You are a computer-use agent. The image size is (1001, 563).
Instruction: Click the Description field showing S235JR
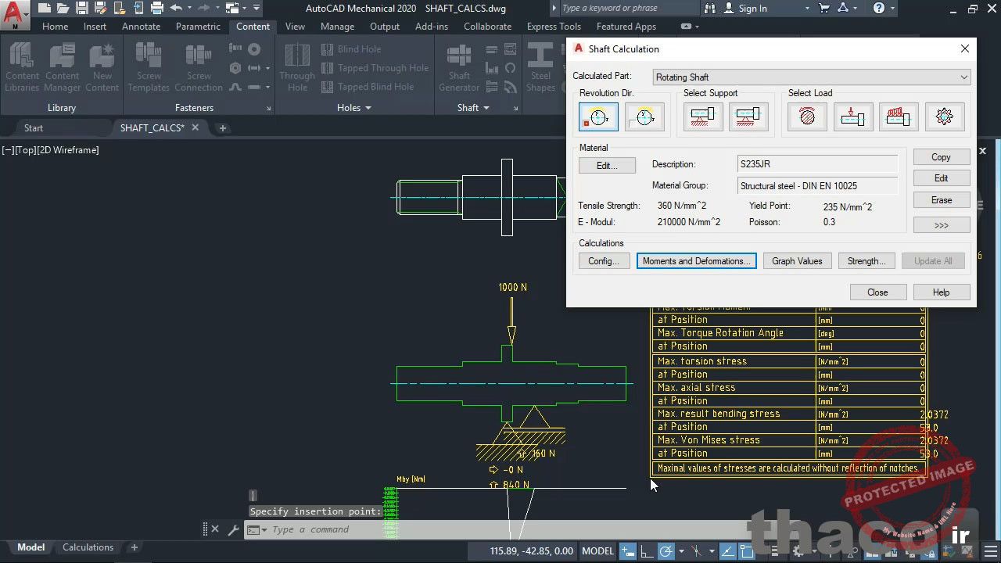(x=817, y=164)
